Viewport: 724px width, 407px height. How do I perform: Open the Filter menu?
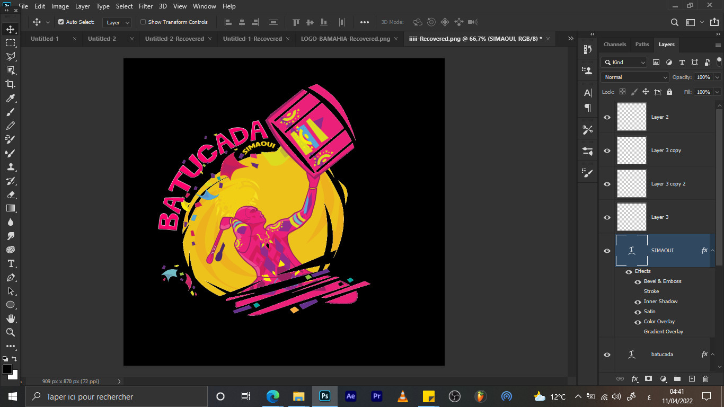pyautogui.click(x=146, y=6)
